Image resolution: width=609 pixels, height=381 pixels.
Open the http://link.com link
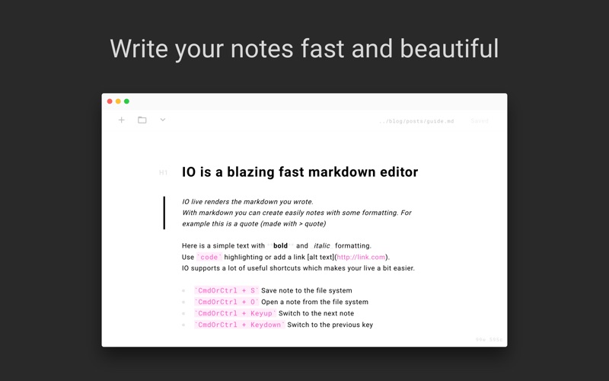coord(361,257)
